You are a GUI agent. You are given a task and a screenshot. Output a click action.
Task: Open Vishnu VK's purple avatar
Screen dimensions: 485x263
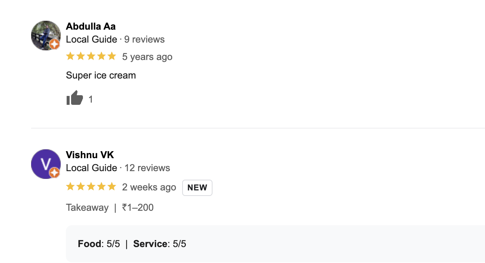click(x=46, y=164)
